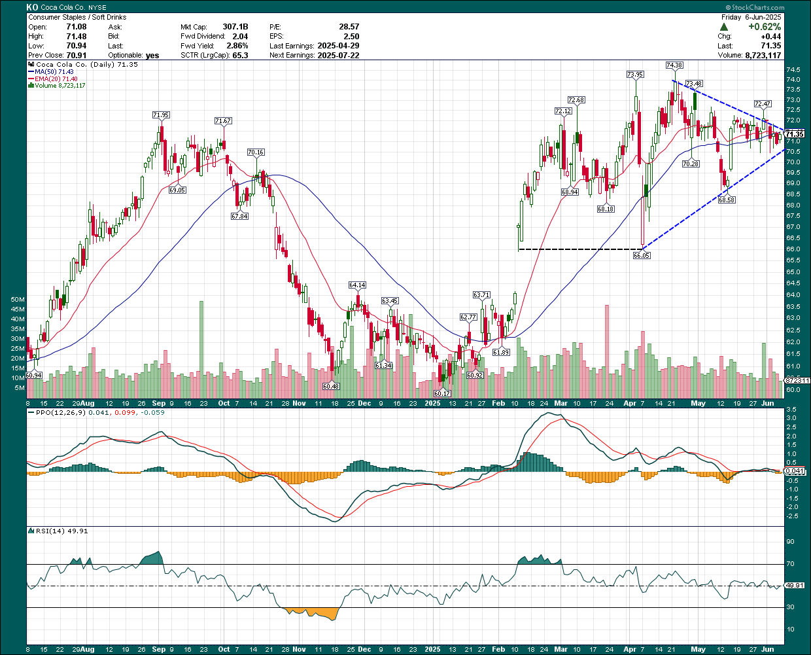Click the green volume histogram icon in the legend
The width and height of the screenshot is (811, 655).
[x=31, y=85]
